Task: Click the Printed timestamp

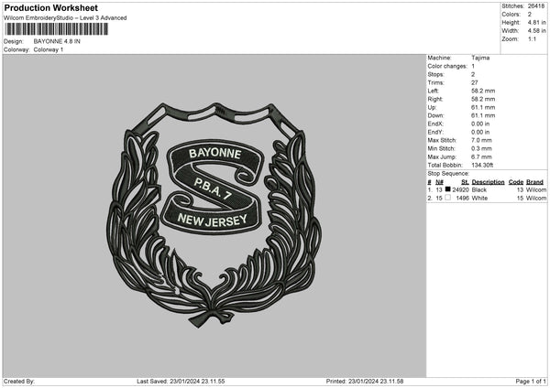Action: [x=365, y=382]
